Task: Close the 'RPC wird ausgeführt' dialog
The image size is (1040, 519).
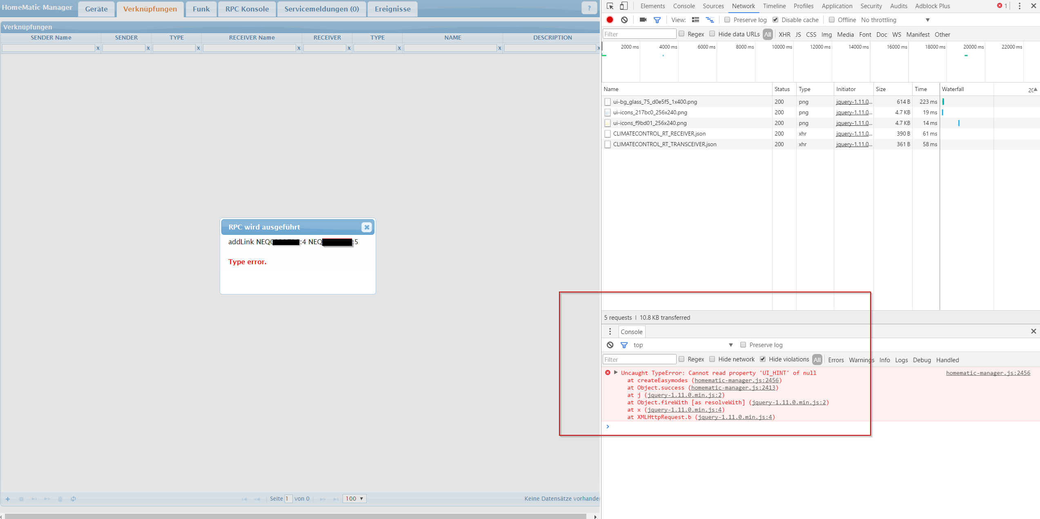Action: tap(367, 227)
